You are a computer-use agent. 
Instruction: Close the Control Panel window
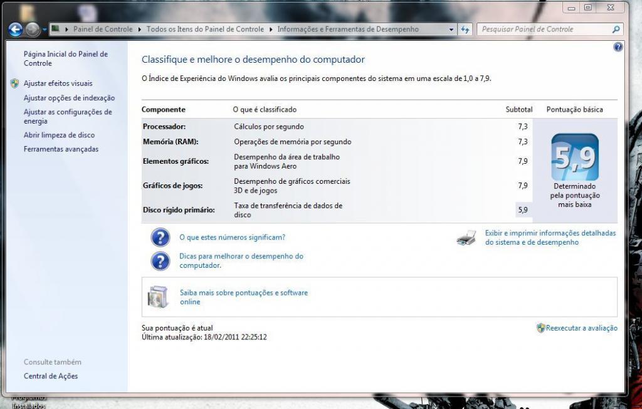pos(611,8)
